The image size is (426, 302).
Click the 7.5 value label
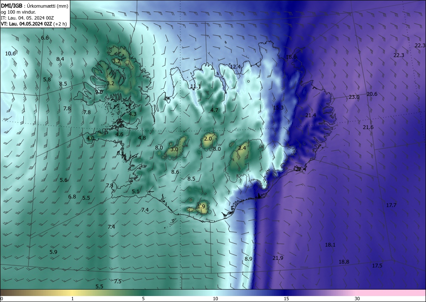coord(118,282)
